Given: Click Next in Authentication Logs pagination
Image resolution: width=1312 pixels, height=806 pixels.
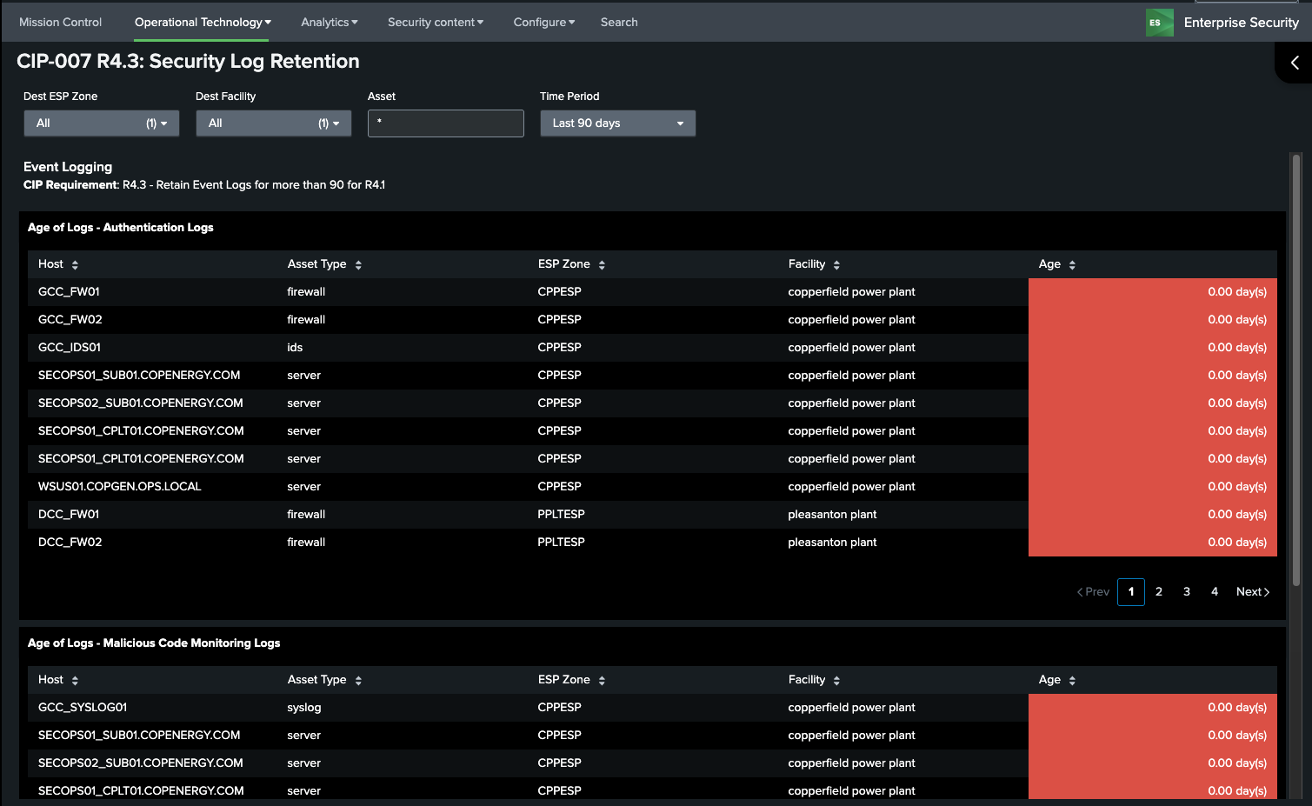Looking at the screenshot, I should (1252, 592).
